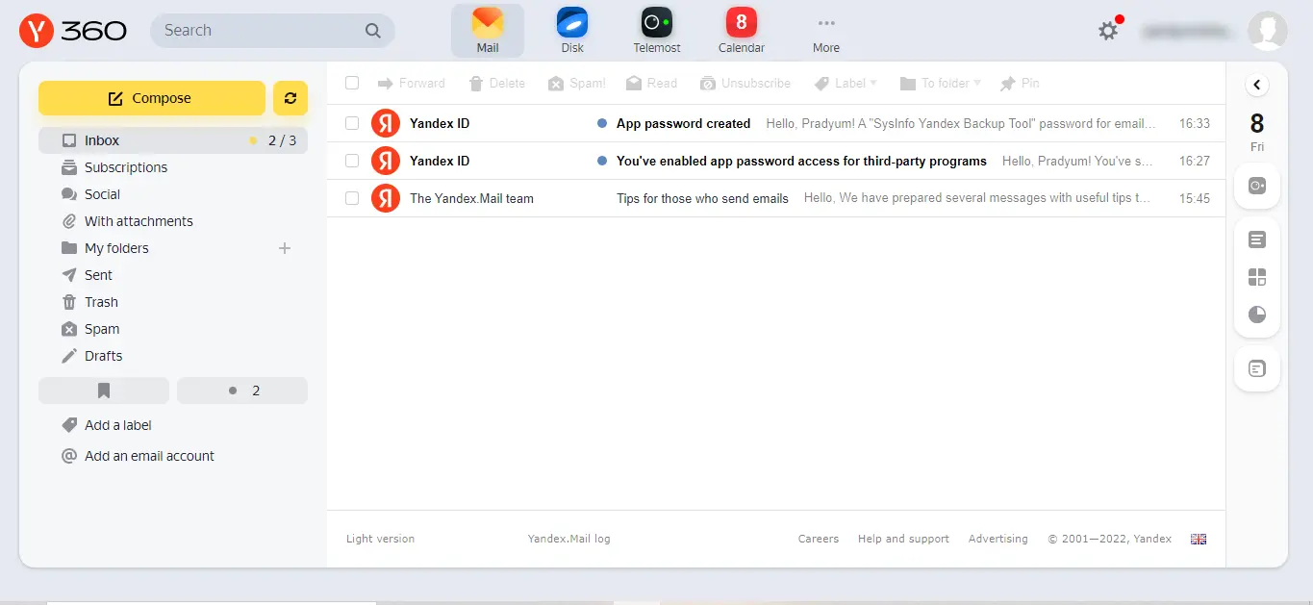The image size is (1313, 605).
Task: Open the user profile avatar
Action: [x=1267, y=31]
